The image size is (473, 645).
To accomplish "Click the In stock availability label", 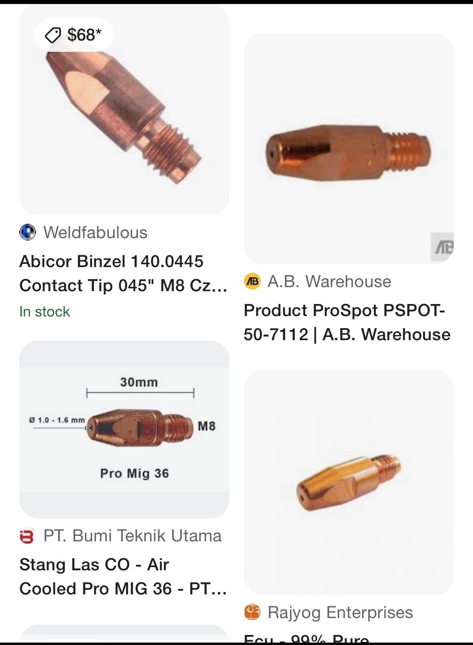I will 45,312.
